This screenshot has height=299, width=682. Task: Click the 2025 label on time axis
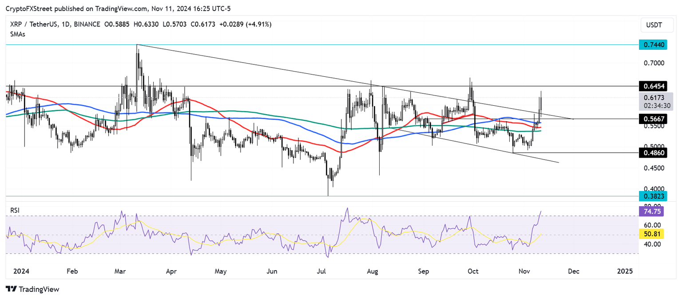[x=626, y=271]
